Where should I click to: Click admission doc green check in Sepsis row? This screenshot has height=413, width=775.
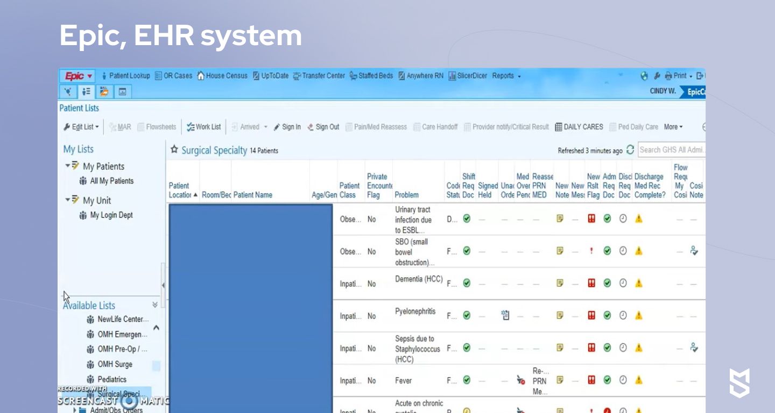(607, 347)
